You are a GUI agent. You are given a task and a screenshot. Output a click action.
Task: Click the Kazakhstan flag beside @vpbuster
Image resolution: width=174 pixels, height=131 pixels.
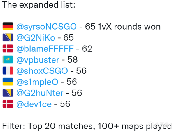pos(8,59)
